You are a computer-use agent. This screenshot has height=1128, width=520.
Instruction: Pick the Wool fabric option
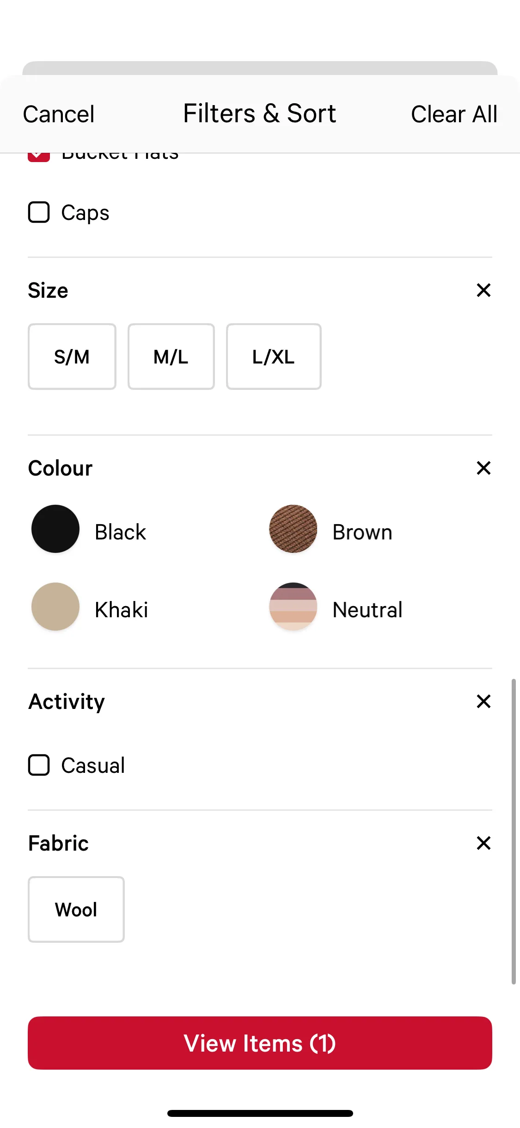tap(76, 909)
